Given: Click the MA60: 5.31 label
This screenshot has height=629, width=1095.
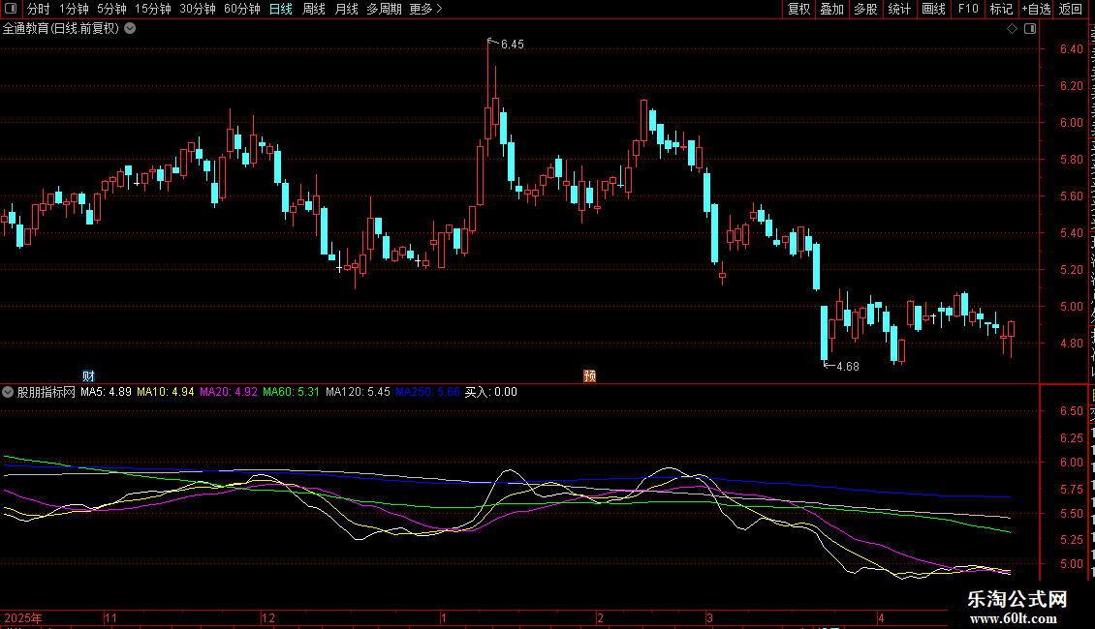Looking at the screenshot, I should tap(292, 392).
